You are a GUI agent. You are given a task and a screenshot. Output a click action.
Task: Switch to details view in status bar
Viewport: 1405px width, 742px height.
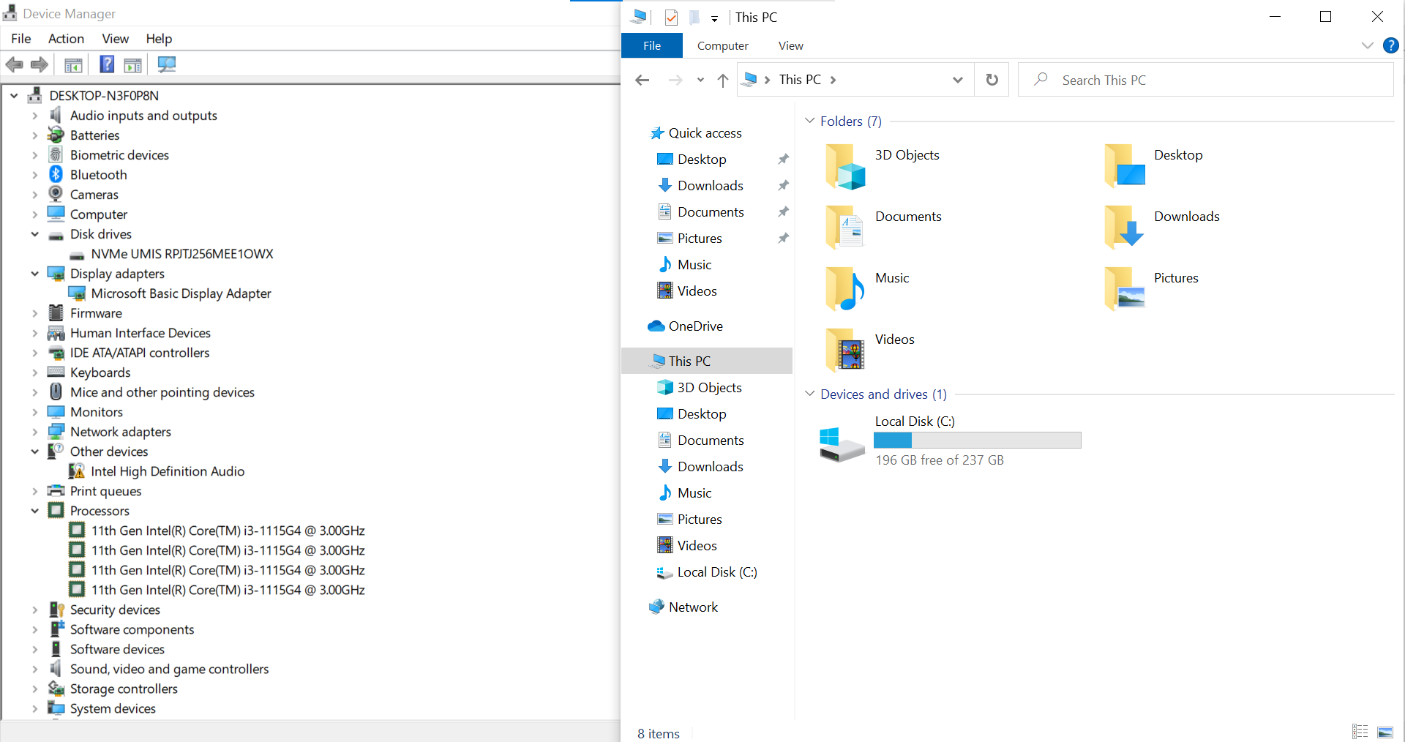(1360, 732)
